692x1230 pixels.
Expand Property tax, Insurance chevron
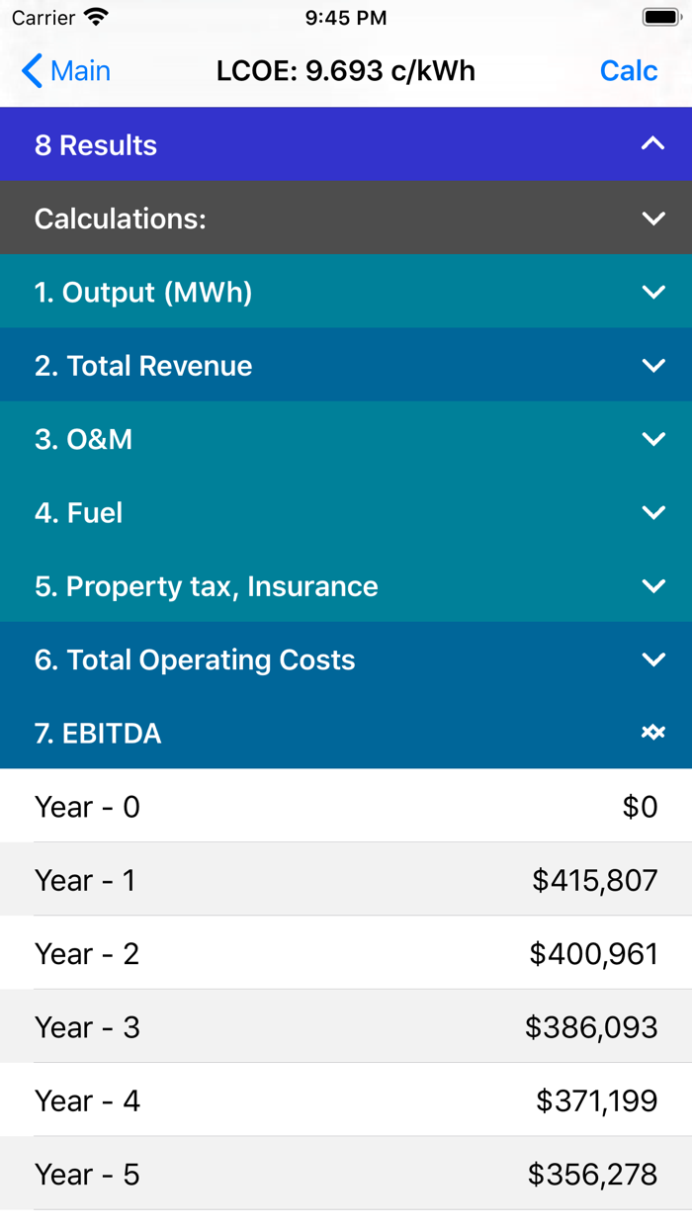pyautogui.click(x=652, y=586)
